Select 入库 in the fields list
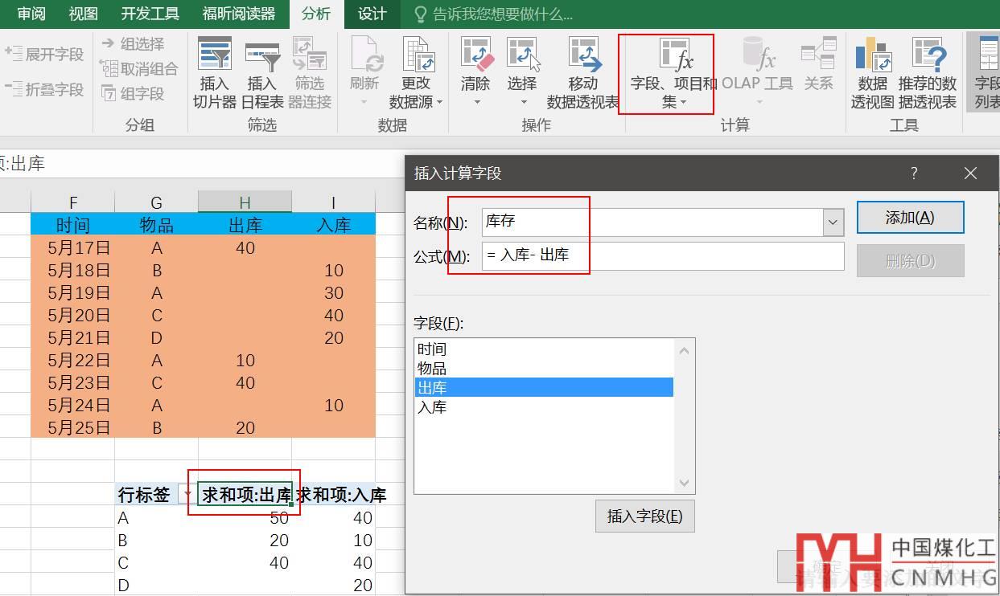 (x=432, y=407)
